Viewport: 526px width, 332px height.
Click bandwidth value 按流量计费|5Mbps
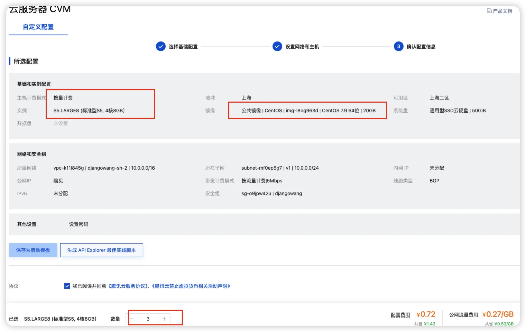pos(262,181)
